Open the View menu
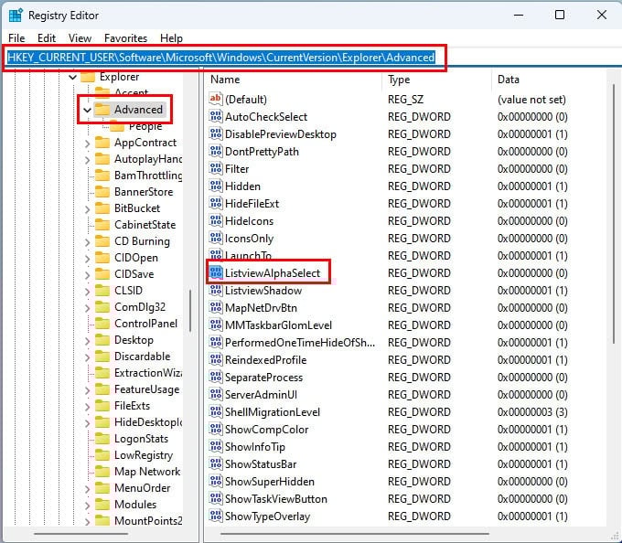The width and height of the screenshot is (622, 543). tap(80, 38)
